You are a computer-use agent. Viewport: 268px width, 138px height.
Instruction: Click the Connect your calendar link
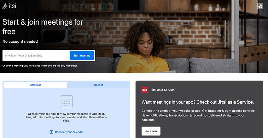pyautogui.click(x=69, y=132)
